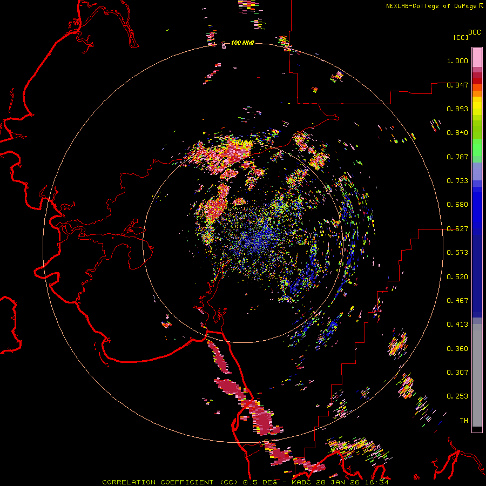Click the 0.893 scale value
Screen dimensions: 486x486
click(x=457, y=109)
